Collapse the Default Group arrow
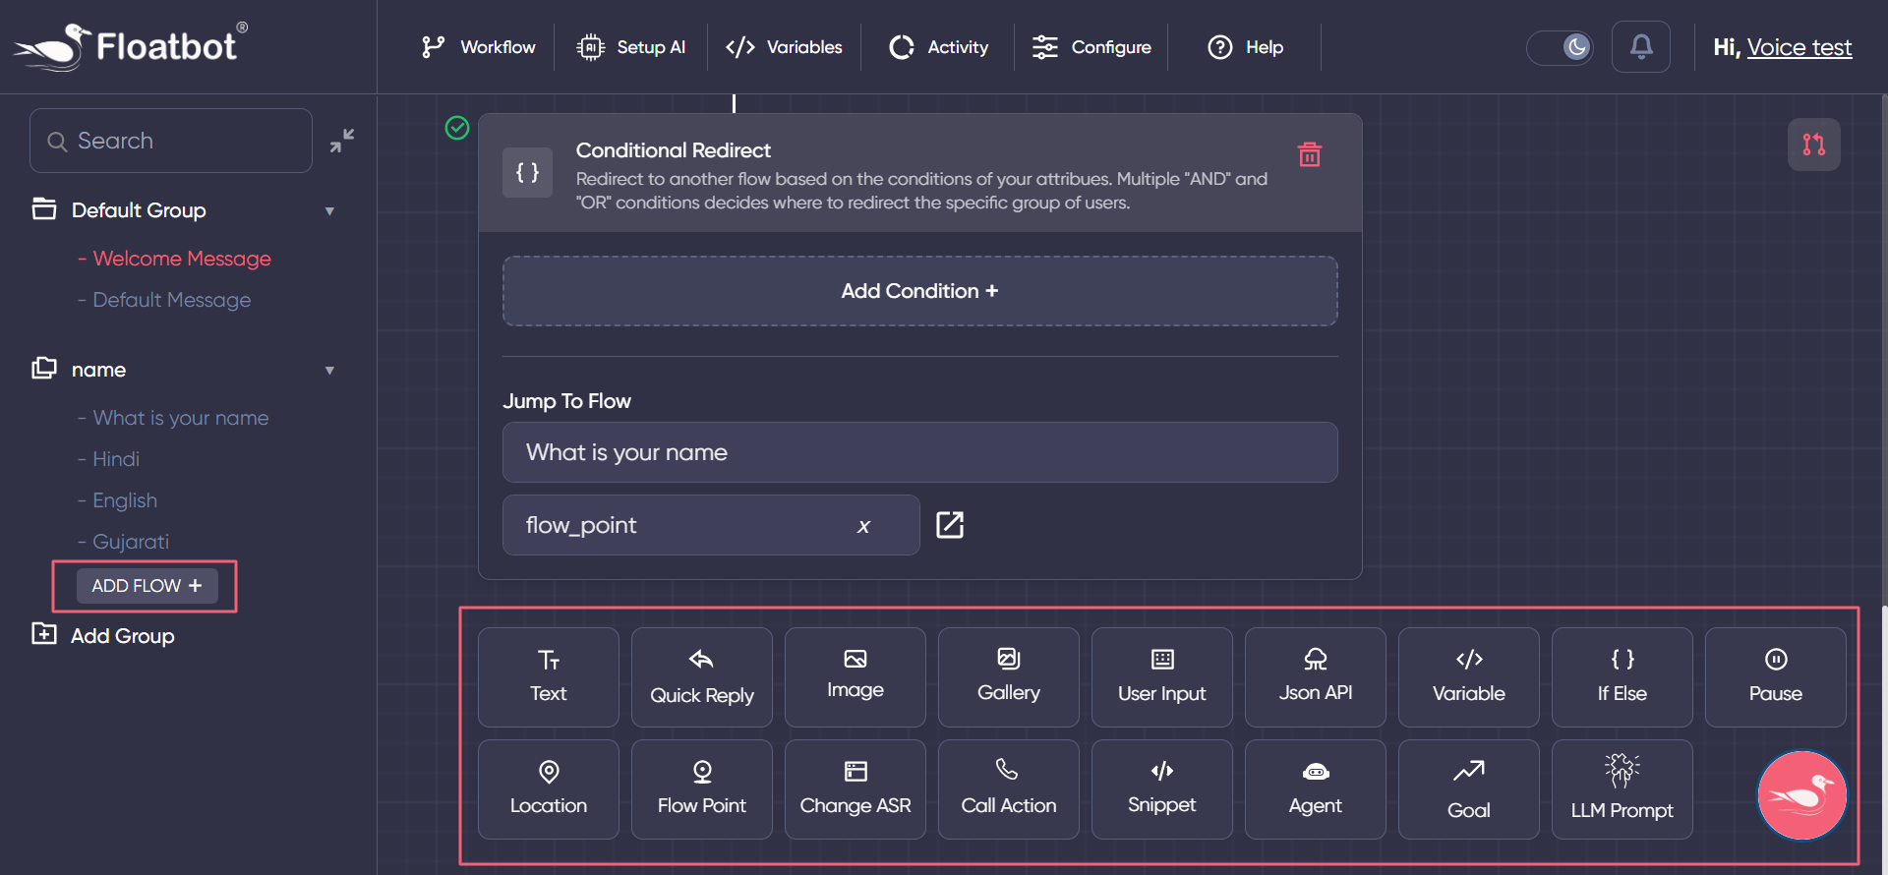This screenshot has height=875, width=1888. click(329, 211)
